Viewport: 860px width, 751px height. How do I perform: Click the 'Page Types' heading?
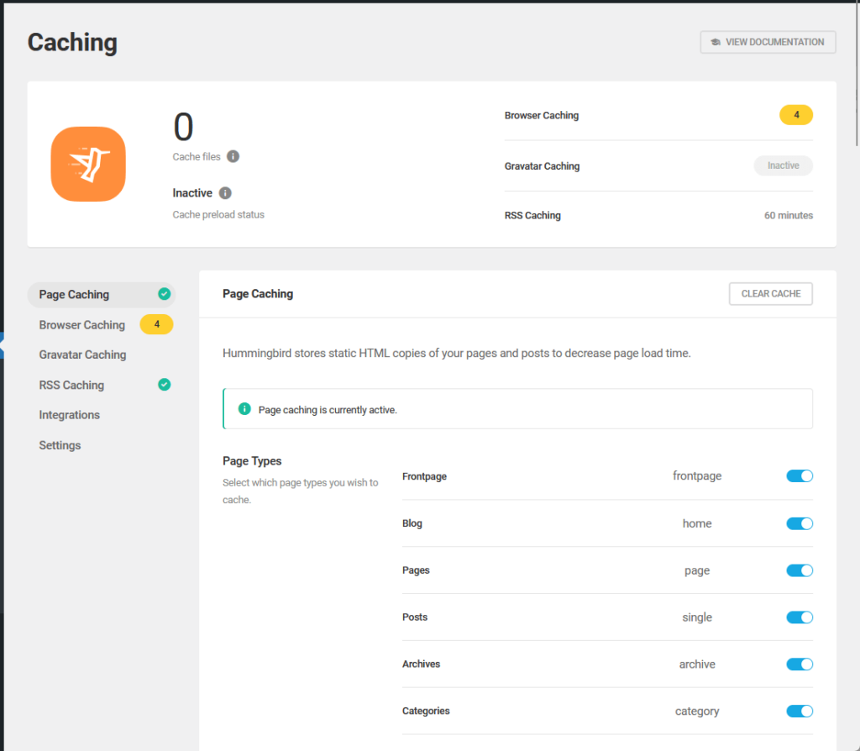252,461
